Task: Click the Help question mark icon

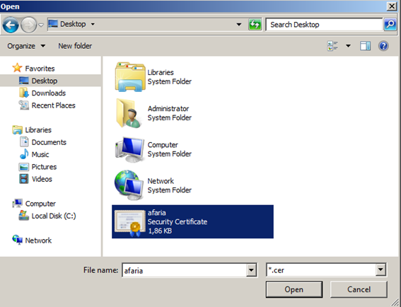Action: (383, 46)
